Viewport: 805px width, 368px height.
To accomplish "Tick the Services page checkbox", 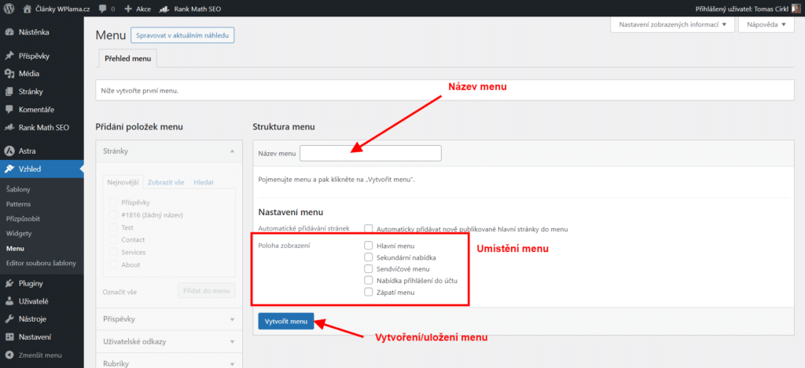I will (113, 252).
